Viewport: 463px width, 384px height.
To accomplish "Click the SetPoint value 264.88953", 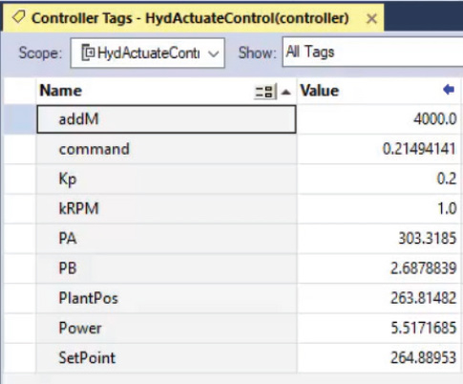I will coord(423,357).
